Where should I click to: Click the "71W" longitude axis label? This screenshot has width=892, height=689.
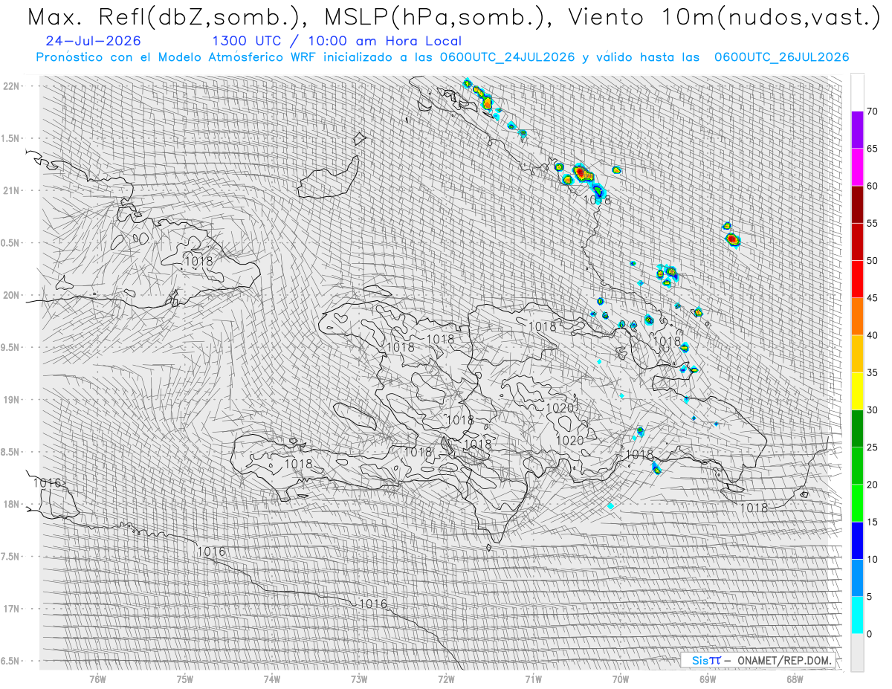coord(533,679)
